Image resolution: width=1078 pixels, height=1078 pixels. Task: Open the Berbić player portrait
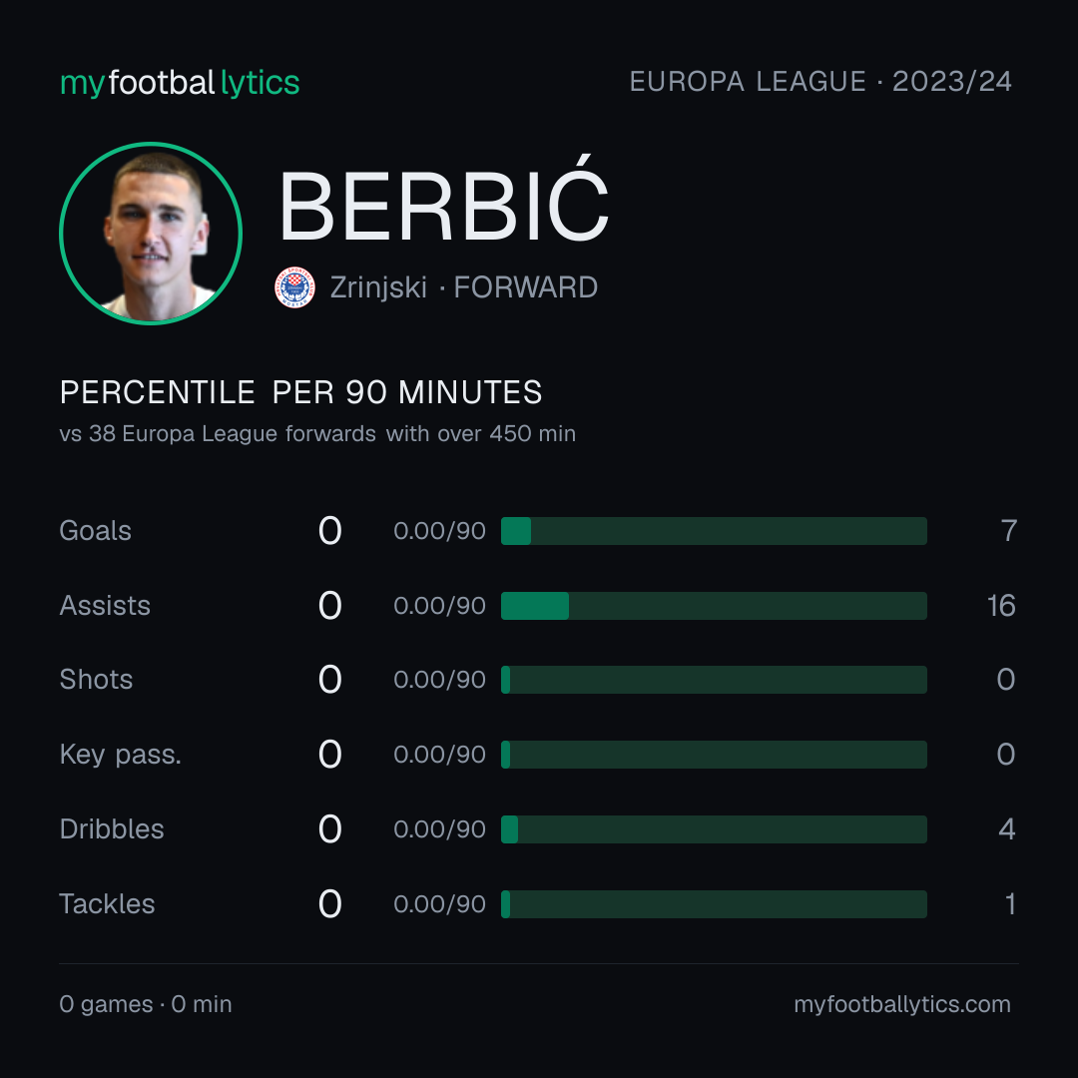(x=151, y=233)
